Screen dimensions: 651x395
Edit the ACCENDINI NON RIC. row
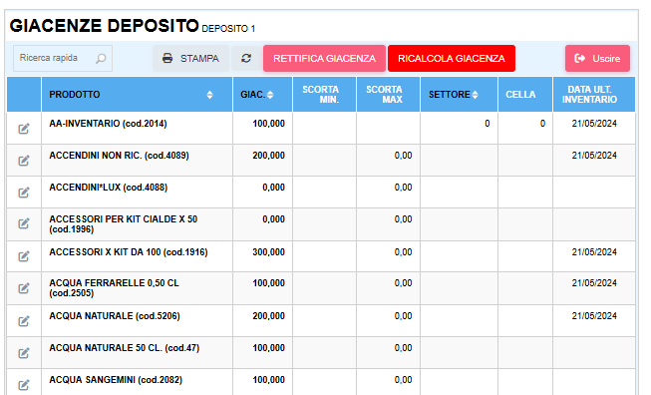(x=24, y=161)
